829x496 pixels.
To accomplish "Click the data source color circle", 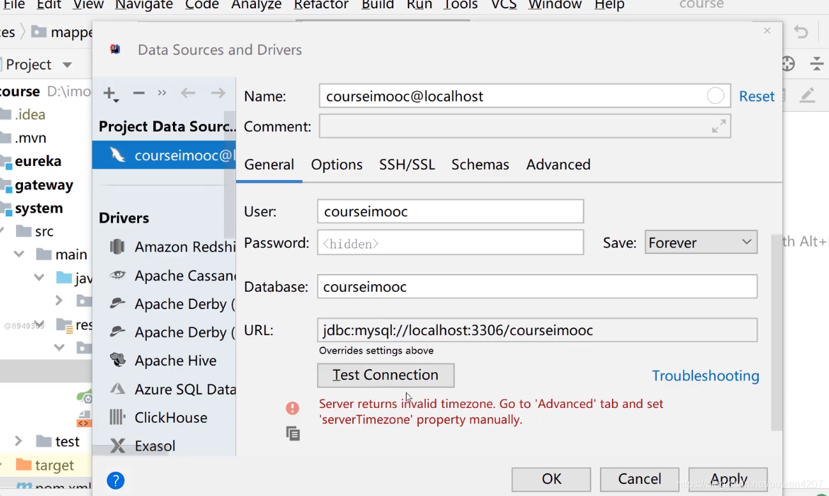I will coord(715,96).
